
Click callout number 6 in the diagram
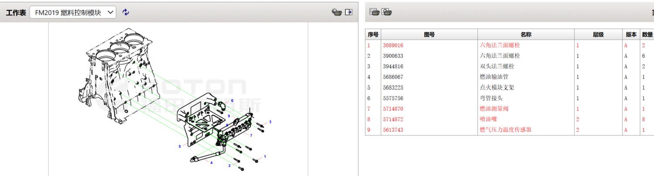click(x=232, y=101)
